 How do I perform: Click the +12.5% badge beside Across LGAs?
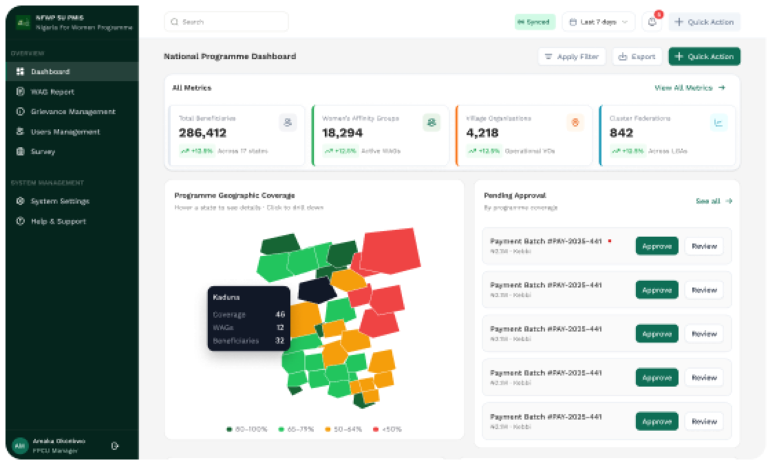[x=628, y=151]
